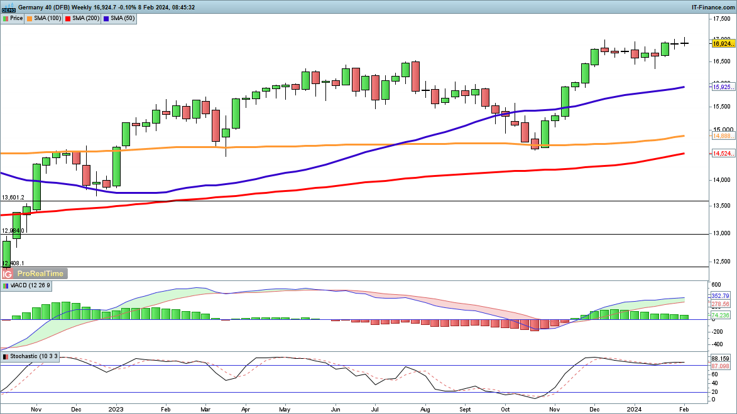Click the Oct label on the time axis

click(x=505, y=410)
